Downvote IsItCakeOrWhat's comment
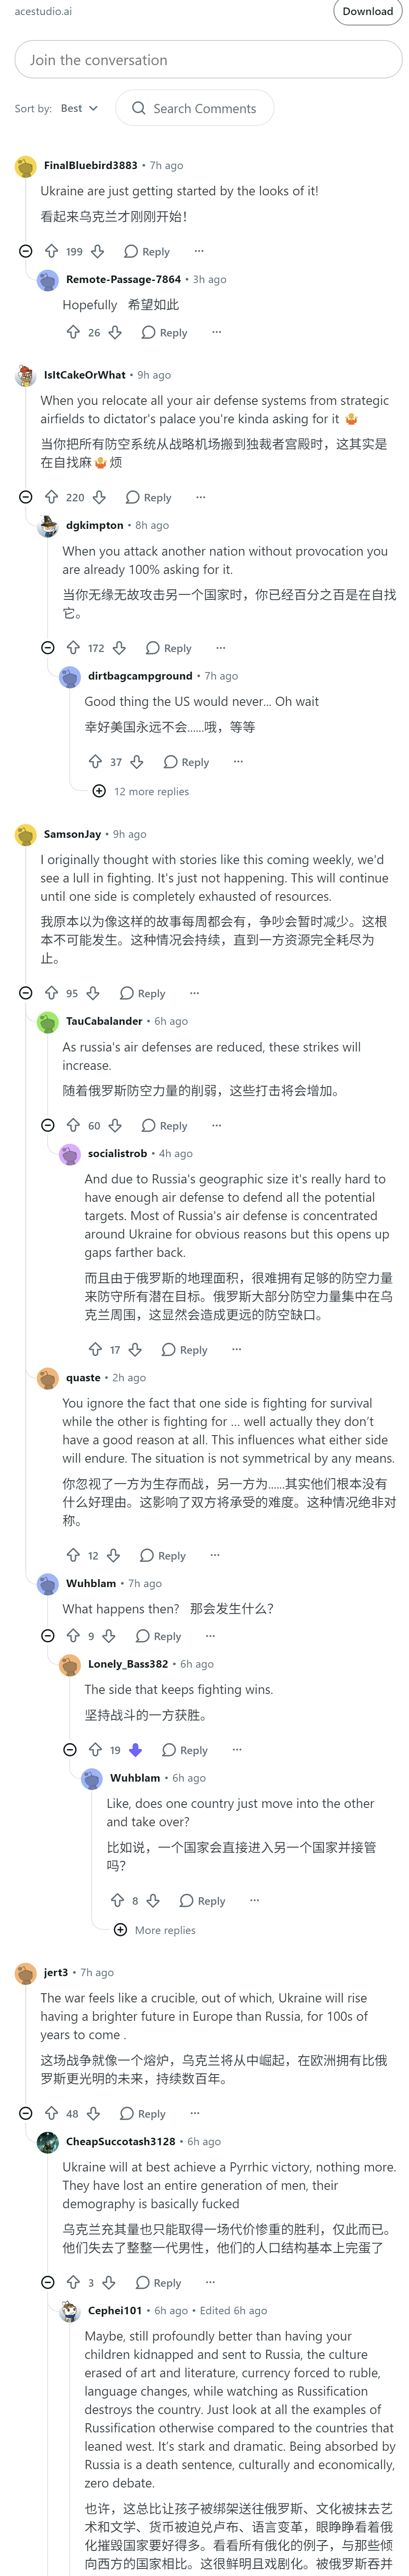Screen dimensions: 409x2576 pos(99,497)
